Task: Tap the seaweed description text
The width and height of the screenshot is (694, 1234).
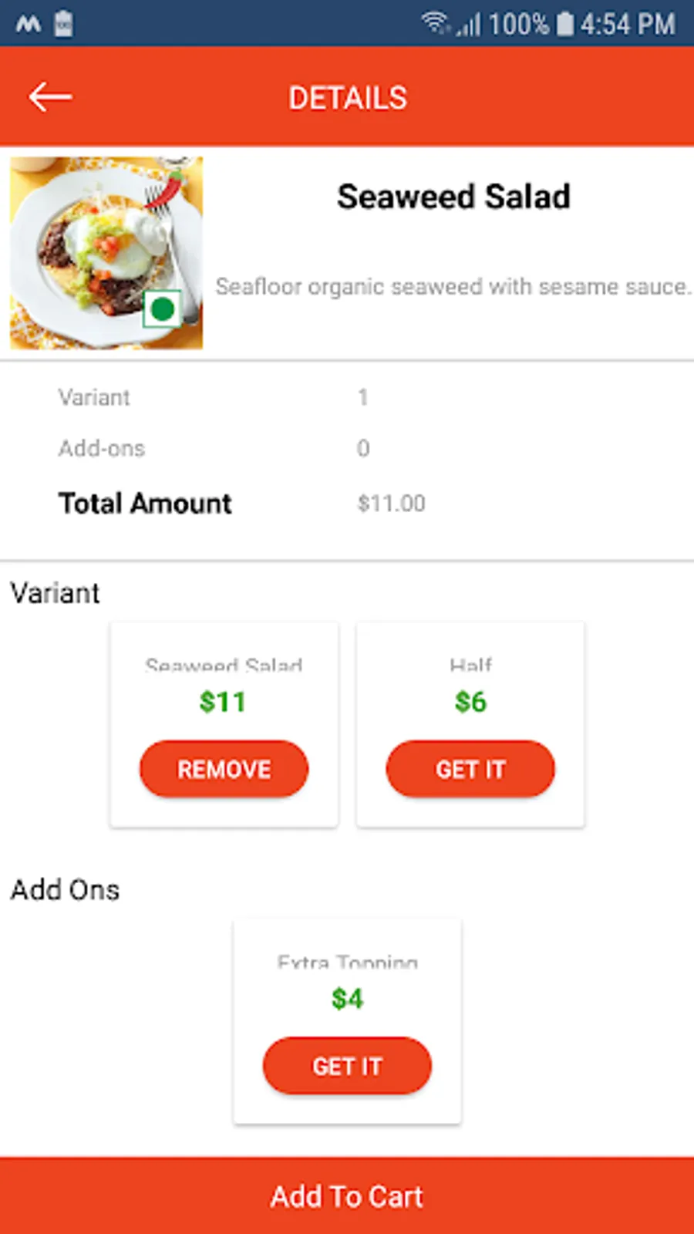Action: point(453,287)
